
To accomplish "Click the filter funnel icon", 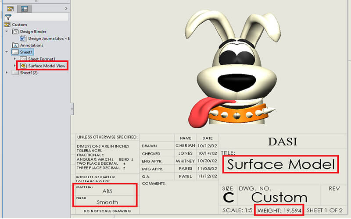I will (8, 17).
